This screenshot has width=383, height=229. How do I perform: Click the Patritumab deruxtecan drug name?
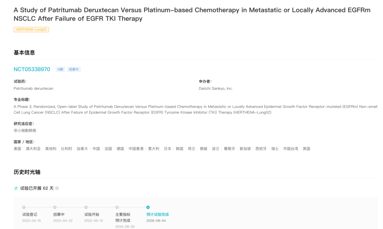[33, 88]
